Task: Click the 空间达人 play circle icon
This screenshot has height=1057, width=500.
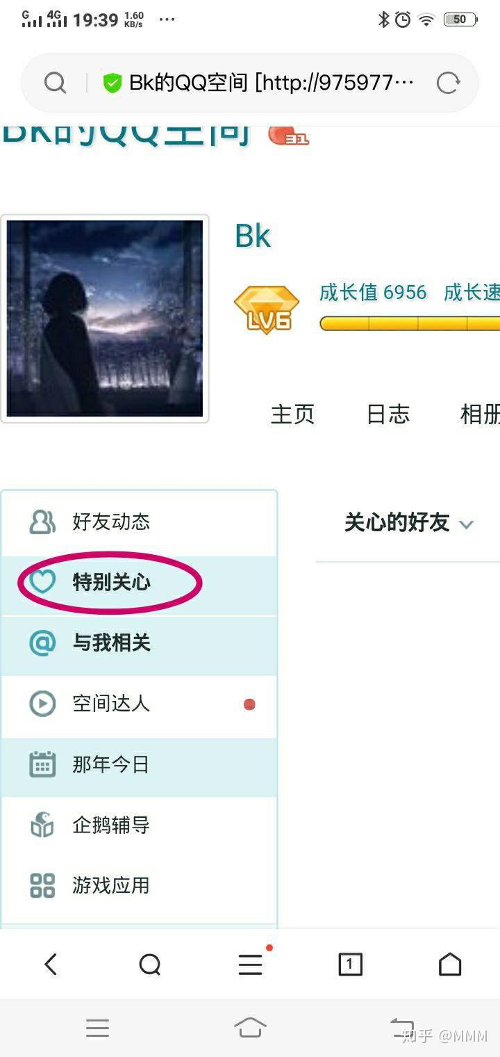Action: [42, 704]
